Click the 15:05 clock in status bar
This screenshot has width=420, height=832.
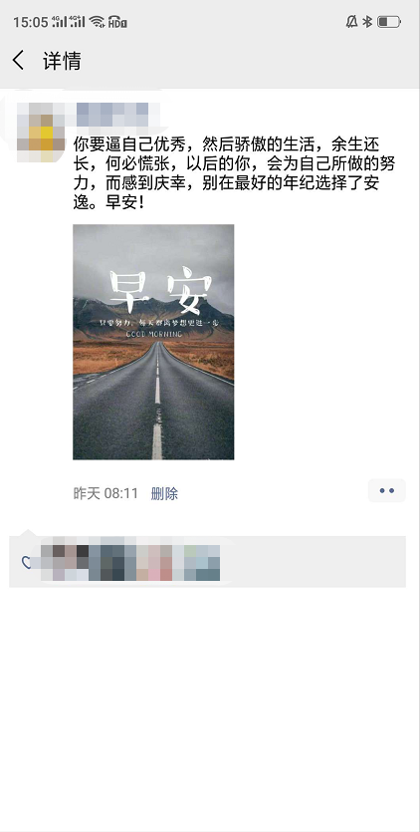coord(31,22)
